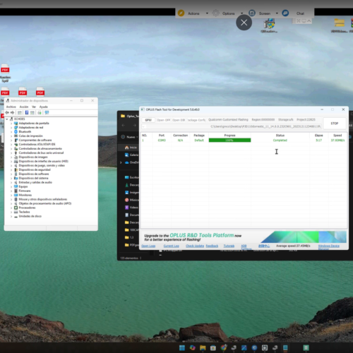Click the Check Update link
This screenshot has height=353, width=353.
click(x=195, y=246)
